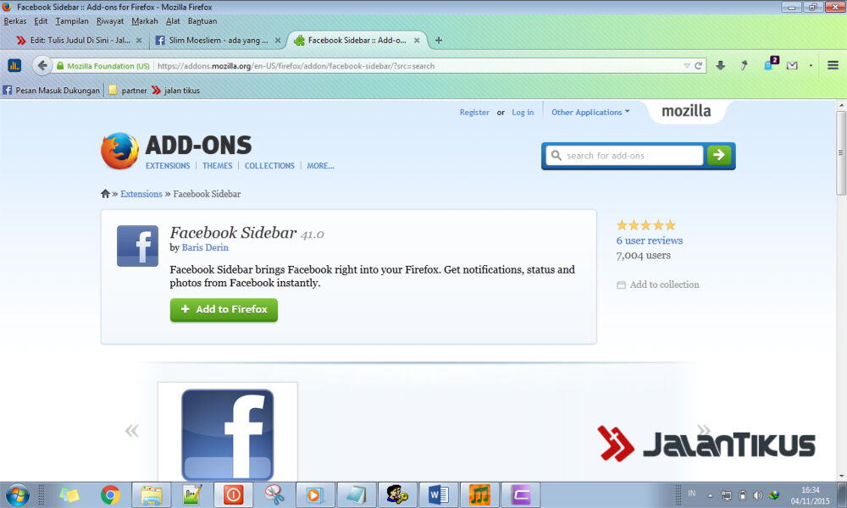Expand the small dropdown next to the mail icon
This screenshot has width=847, height=508.
coord(811,65)
